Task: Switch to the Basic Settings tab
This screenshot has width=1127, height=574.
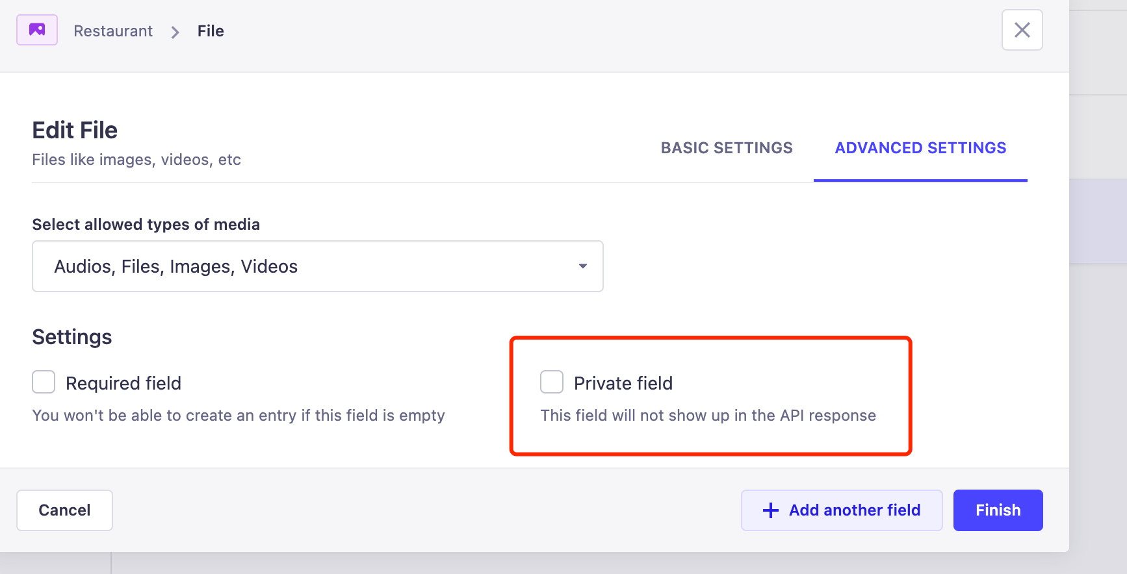Action: (726, 148)
